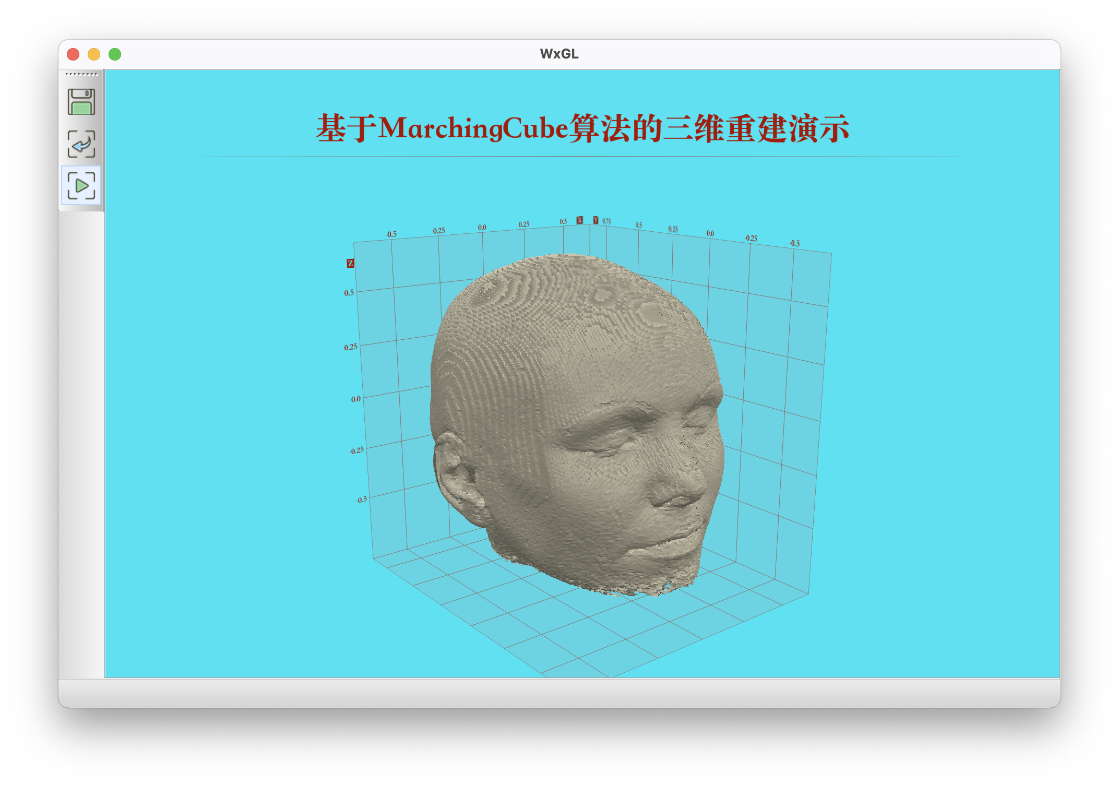Click the Z axis tick label 0.25
The width and height of the screenshot is (1119, 785).
351,347
